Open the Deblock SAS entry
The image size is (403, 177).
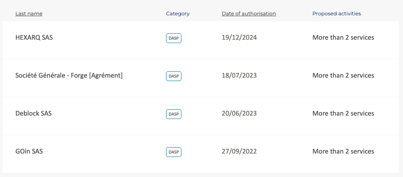pos(33,113)
